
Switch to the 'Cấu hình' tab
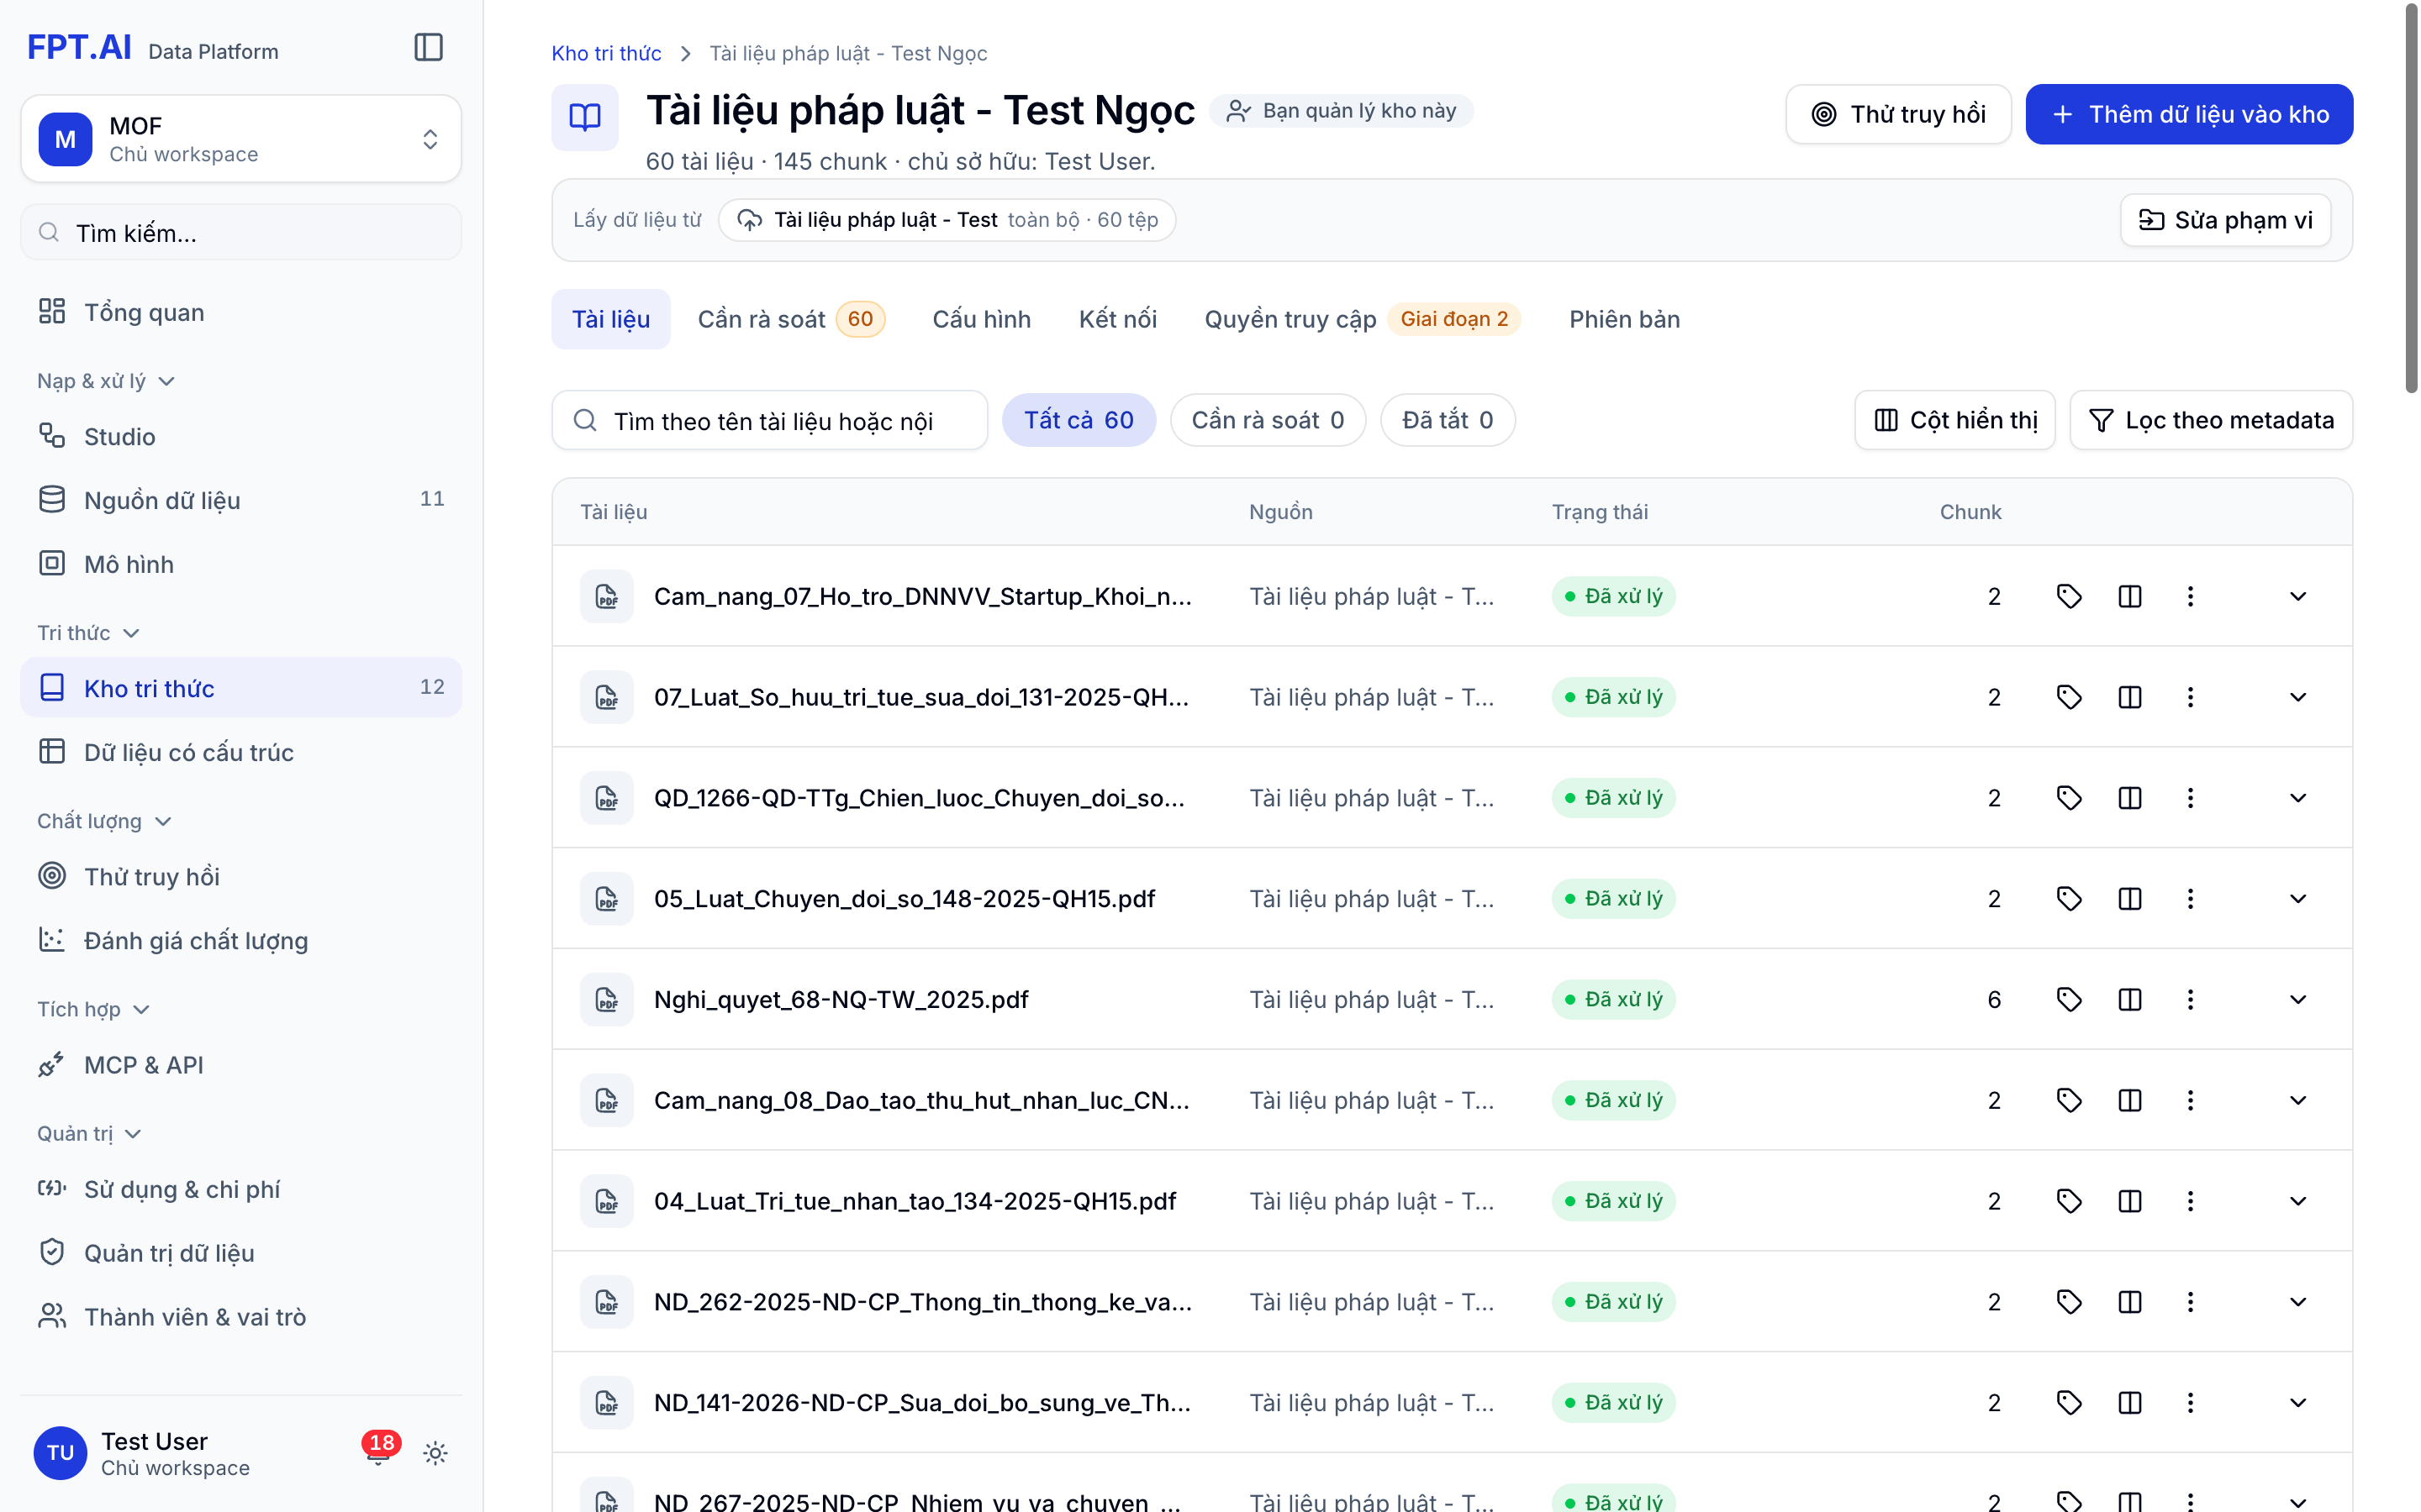click(980, 319)
